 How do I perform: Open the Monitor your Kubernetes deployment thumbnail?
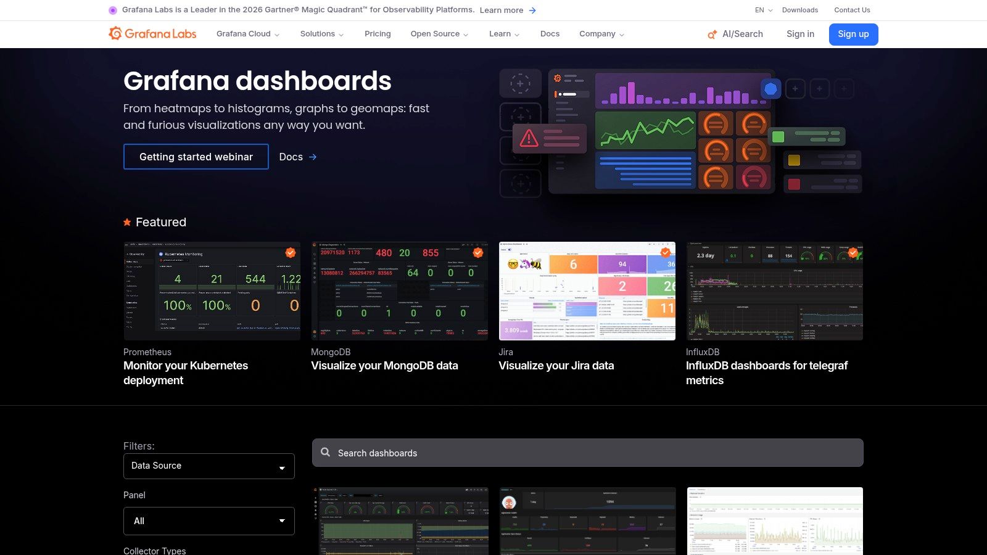pos(212,291)
